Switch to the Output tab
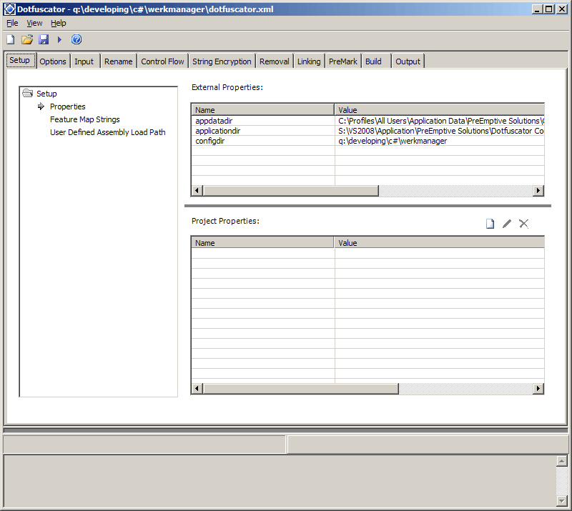572x511 pixels. [408, 61]
